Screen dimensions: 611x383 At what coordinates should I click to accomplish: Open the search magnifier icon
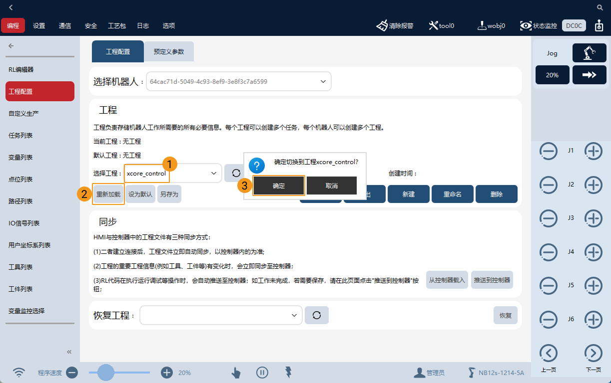tap(600, 7)
